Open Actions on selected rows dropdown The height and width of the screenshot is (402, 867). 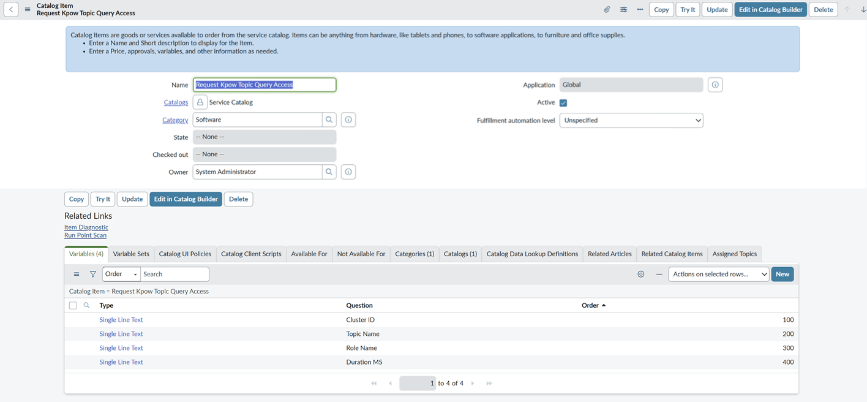tap(719, 275)
